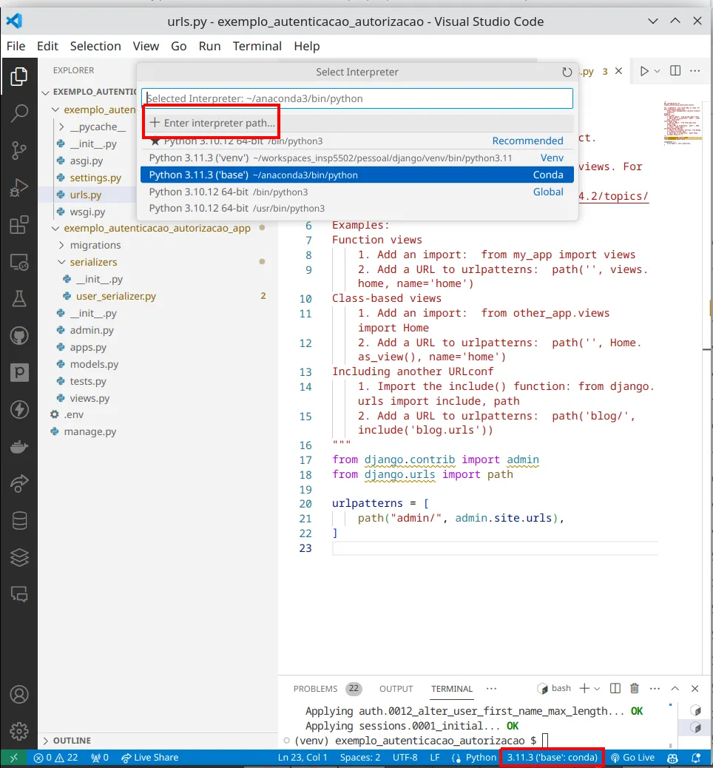Open Source Control view in activity bar
The height and width of the screenshot is (768, 713).
coord(19,150)
